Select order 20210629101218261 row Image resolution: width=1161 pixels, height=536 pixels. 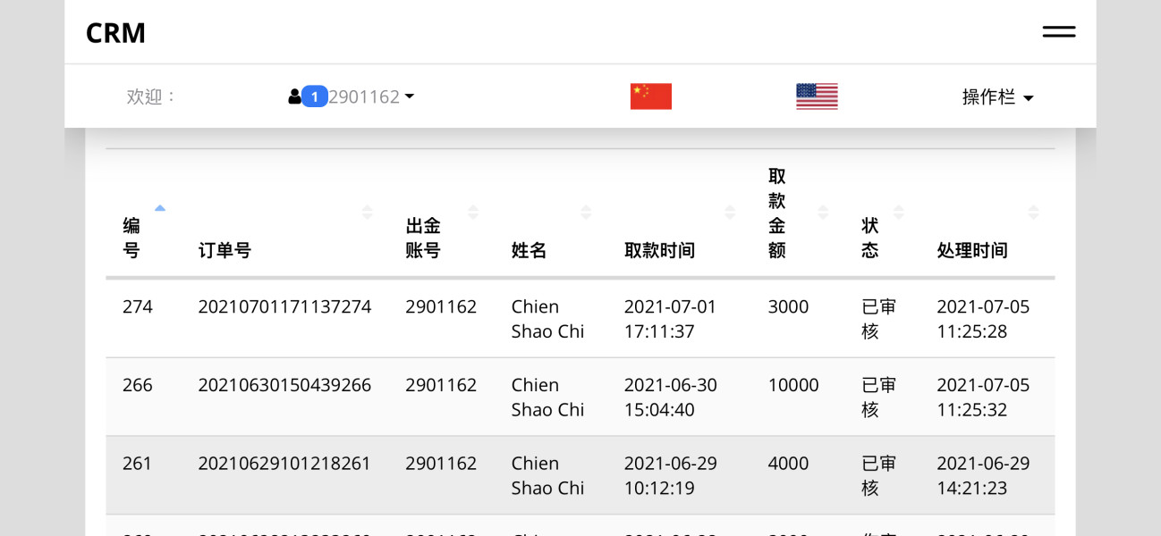click(x=580, y=475)
